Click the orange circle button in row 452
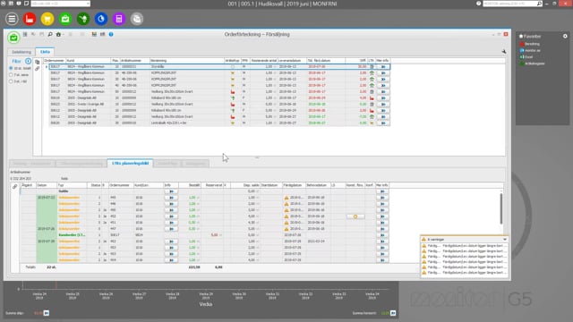573x322 pixels. 355,216
